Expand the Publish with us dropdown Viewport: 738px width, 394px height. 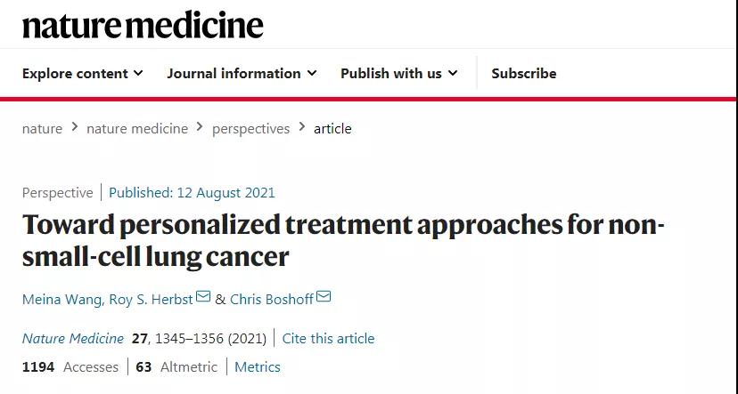(x=399, y=73)
